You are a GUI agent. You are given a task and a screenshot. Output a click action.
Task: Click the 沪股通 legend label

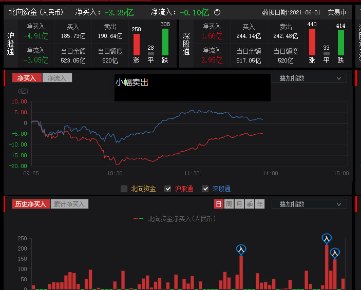pyautogui.click(x=184, y=189)
